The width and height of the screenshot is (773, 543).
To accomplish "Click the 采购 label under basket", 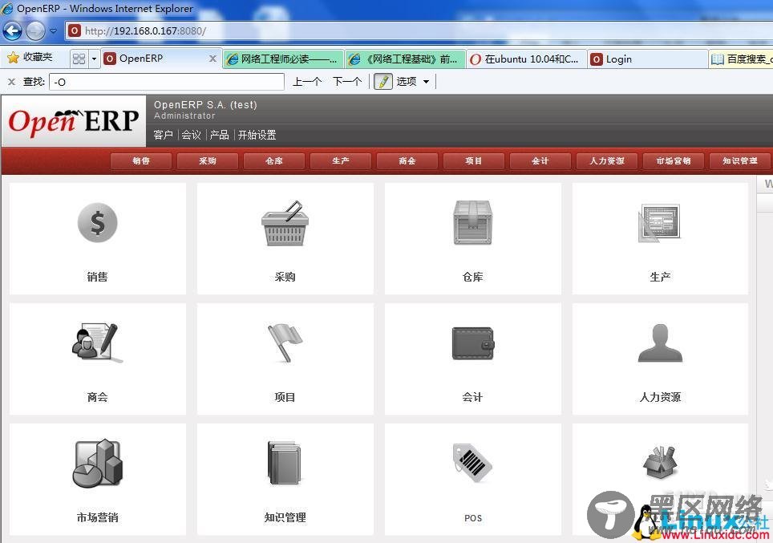I will [x=285, y=277].
